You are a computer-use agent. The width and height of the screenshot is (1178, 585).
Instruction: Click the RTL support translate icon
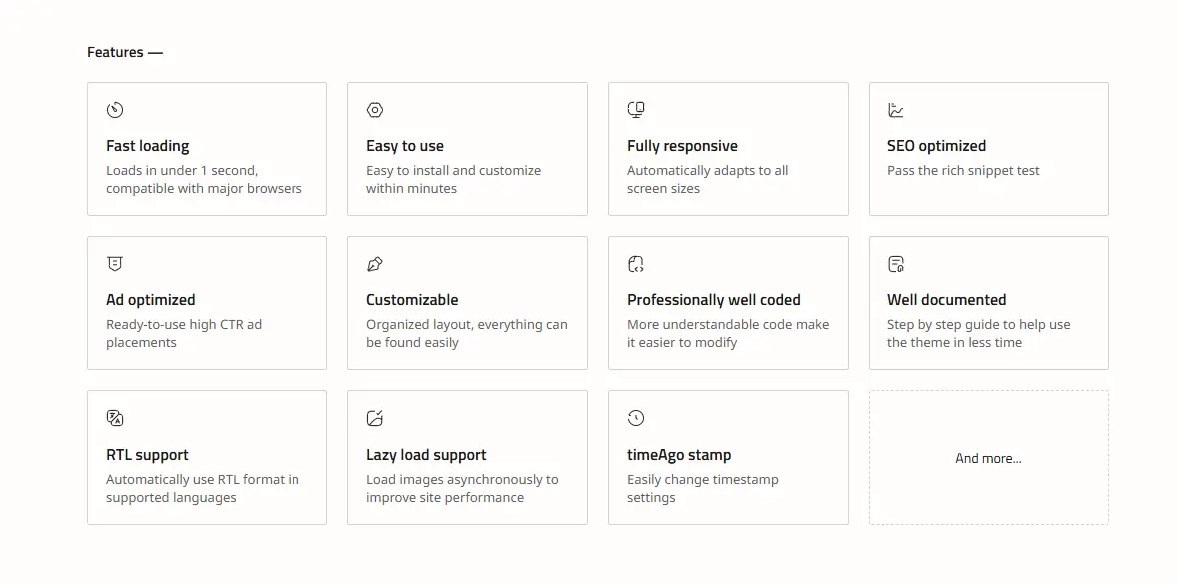point(114,418)
